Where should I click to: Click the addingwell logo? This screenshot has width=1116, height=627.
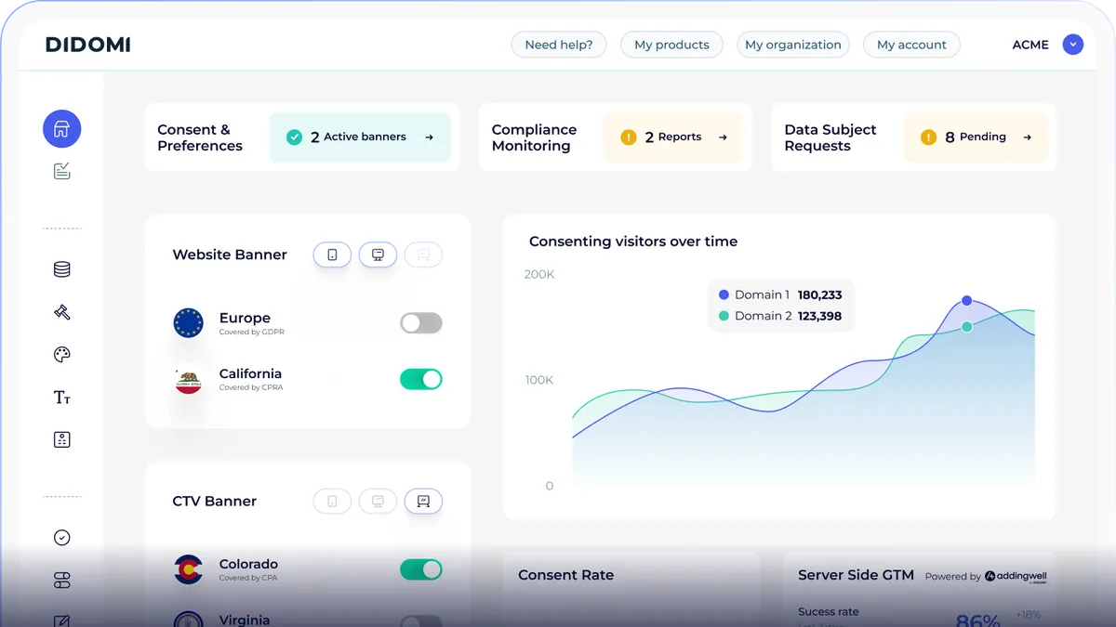pyautogui.click(x=1016, y=576)
